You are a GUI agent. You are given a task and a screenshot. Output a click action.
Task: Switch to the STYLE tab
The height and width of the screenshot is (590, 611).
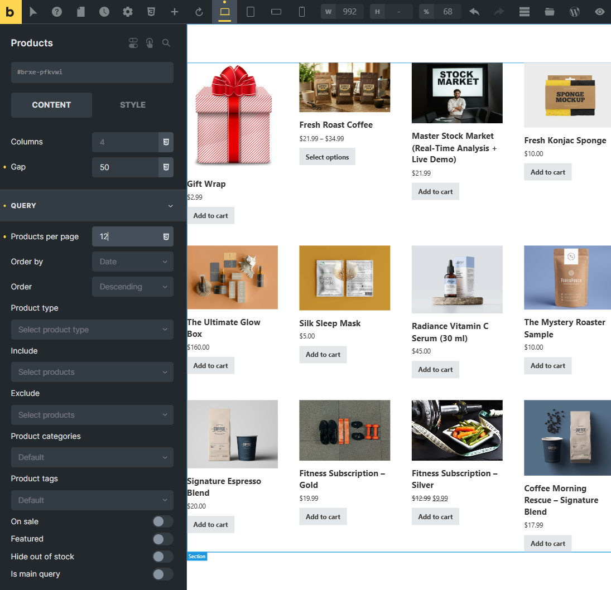(132, 105)
